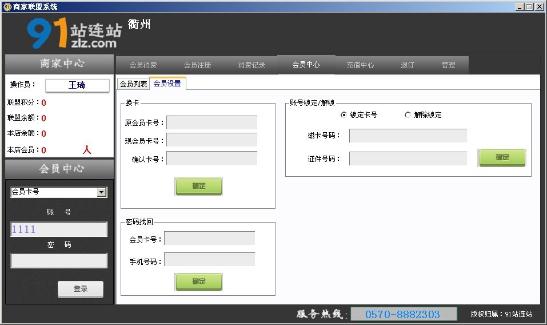Select the 会员设置 sub-tab
This screenshot has width=547, height=325.
[167, 84]
